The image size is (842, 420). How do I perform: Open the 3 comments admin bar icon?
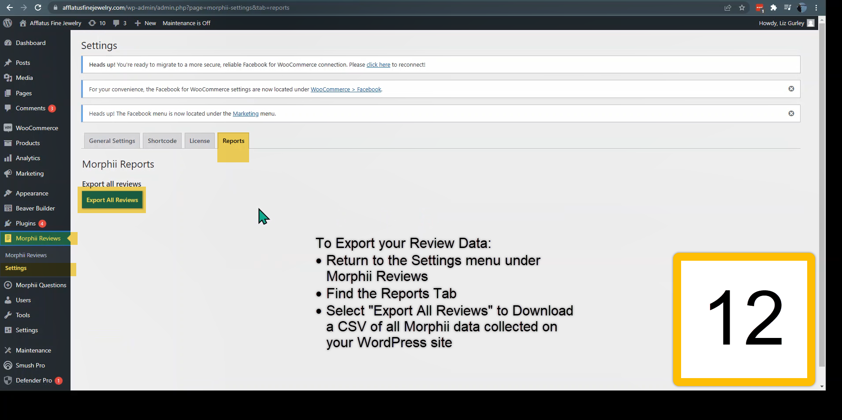click(120, 23)
